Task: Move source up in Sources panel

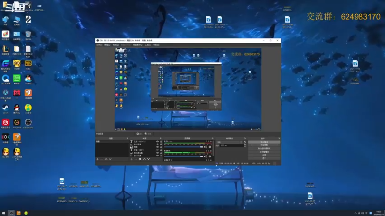Action: 144,159
